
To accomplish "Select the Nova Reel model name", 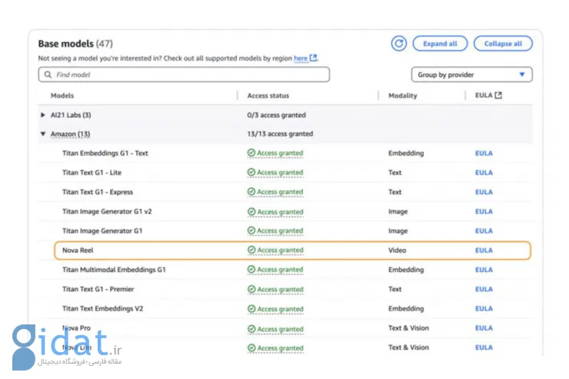I will [78, 251].
